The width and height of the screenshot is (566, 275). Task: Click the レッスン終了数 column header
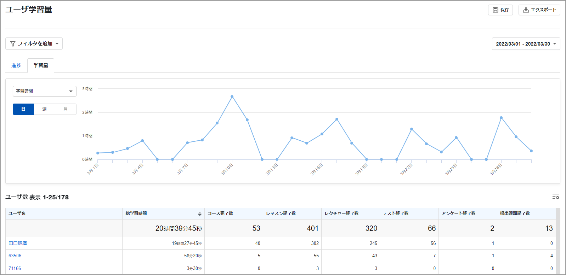pos(292,213)
